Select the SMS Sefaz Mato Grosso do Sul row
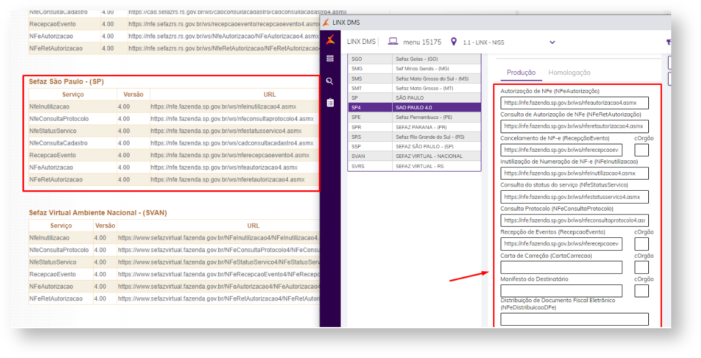Screen dimensions: 701x358 point(414,79)
